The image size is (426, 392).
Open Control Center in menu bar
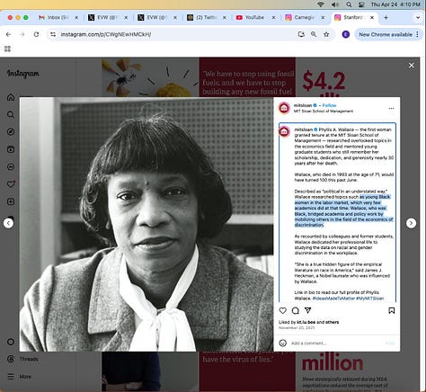click(x=361, y=4)
